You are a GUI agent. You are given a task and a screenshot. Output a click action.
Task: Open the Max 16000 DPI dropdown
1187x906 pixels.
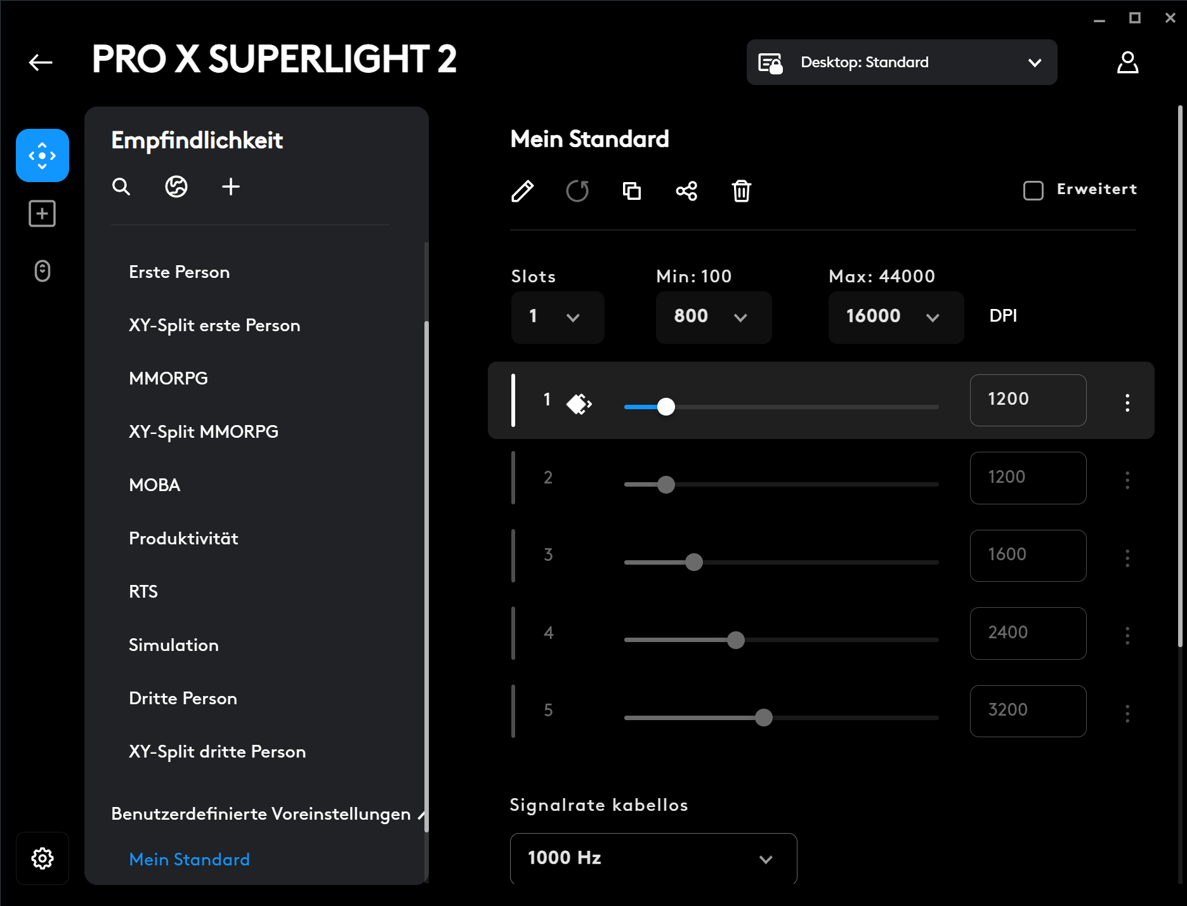(x=896, y=317)
